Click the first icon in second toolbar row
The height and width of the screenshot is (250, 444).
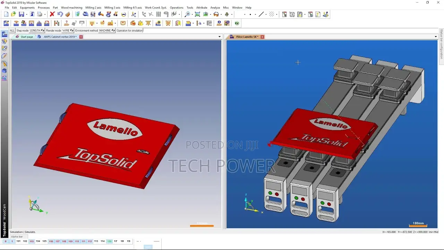pos(6,23)
